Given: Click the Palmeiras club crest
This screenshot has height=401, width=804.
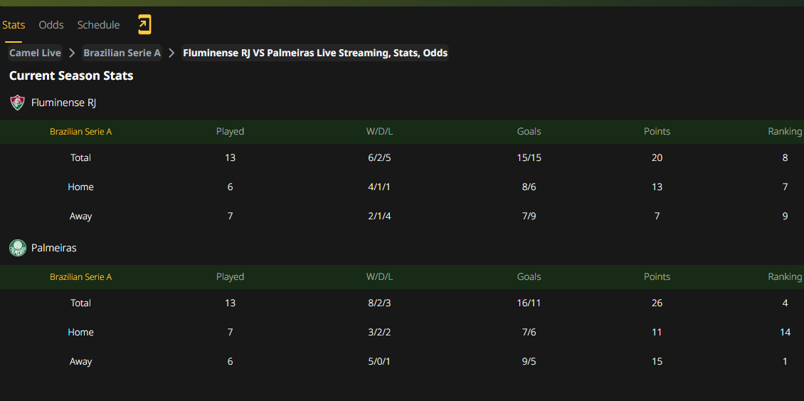Looking at the screenshot, I should tap(18, 248).
